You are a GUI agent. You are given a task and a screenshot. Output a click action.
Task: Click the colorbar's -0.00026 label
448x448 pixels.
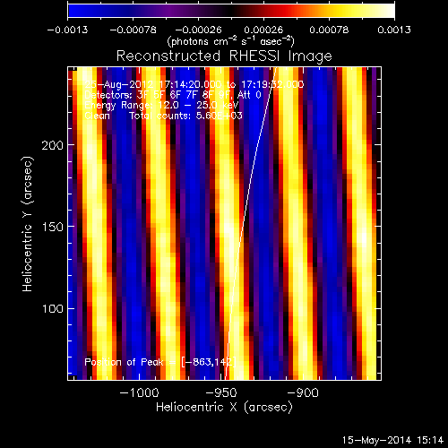(199, 30)
